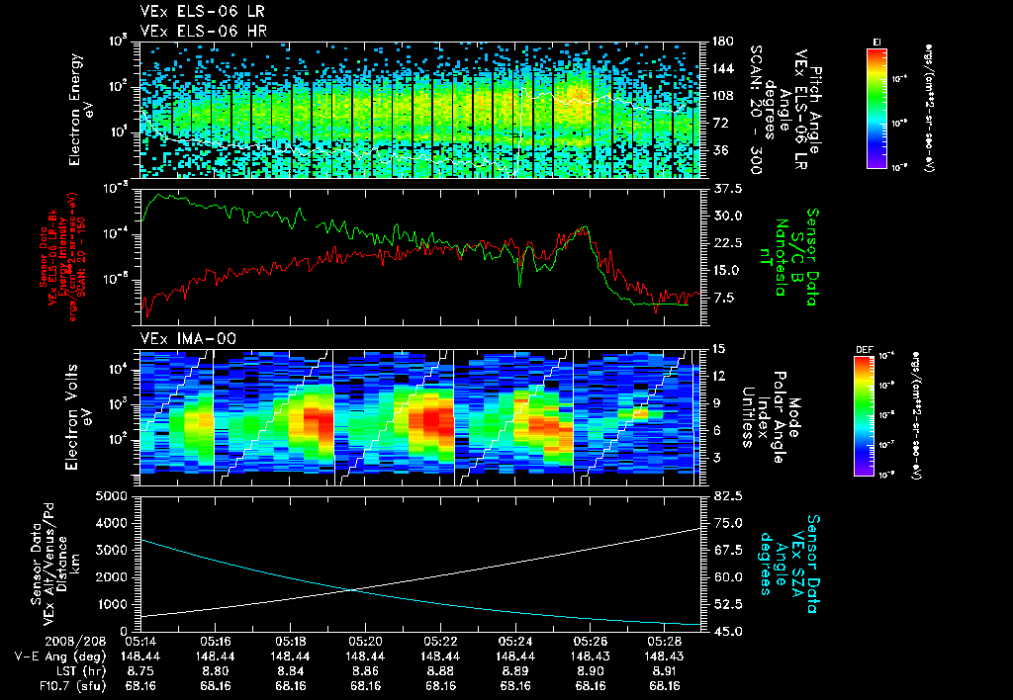Click the '30.0' nanotesla axis tick
Viewport: 1013px width, 700px height.
click(x=727, y=216)
